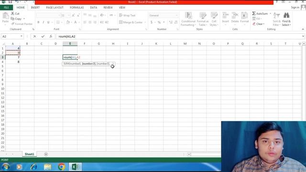This screenshot has height=172, width=306.
Task: Apply the dollar Accounting format
Action: click(x=152, y=22)
